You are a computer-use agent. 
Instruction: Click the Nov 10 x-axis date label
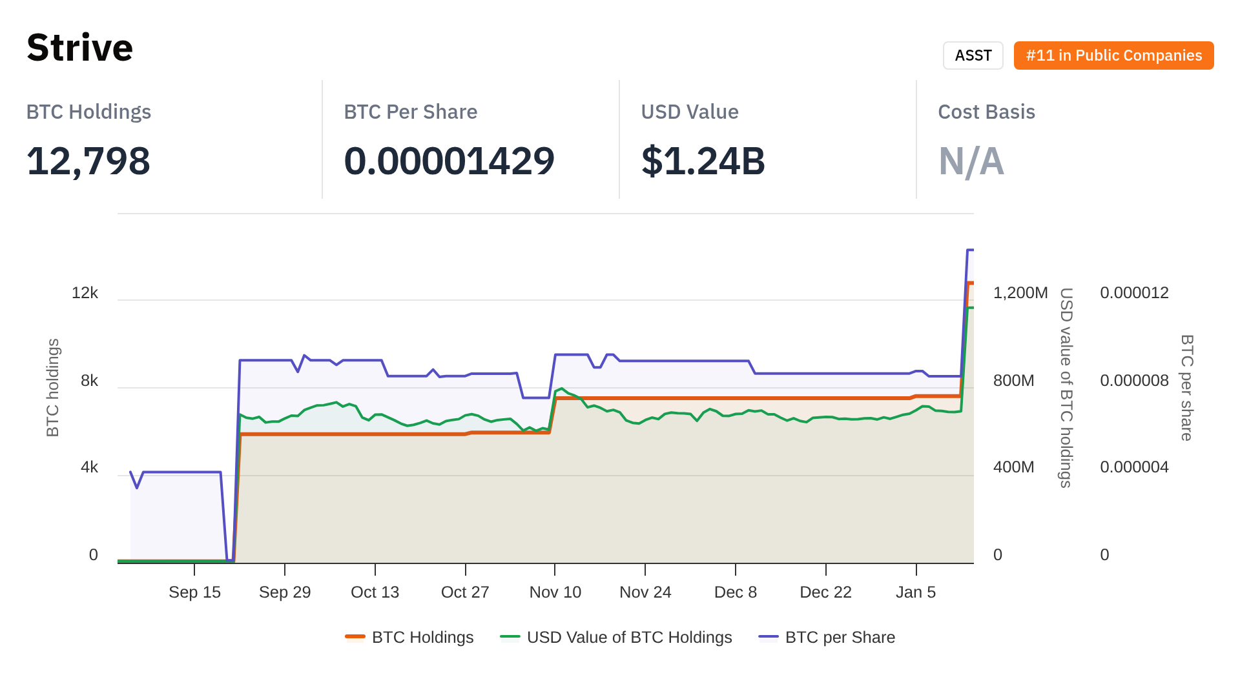click(x=555, y=592)
